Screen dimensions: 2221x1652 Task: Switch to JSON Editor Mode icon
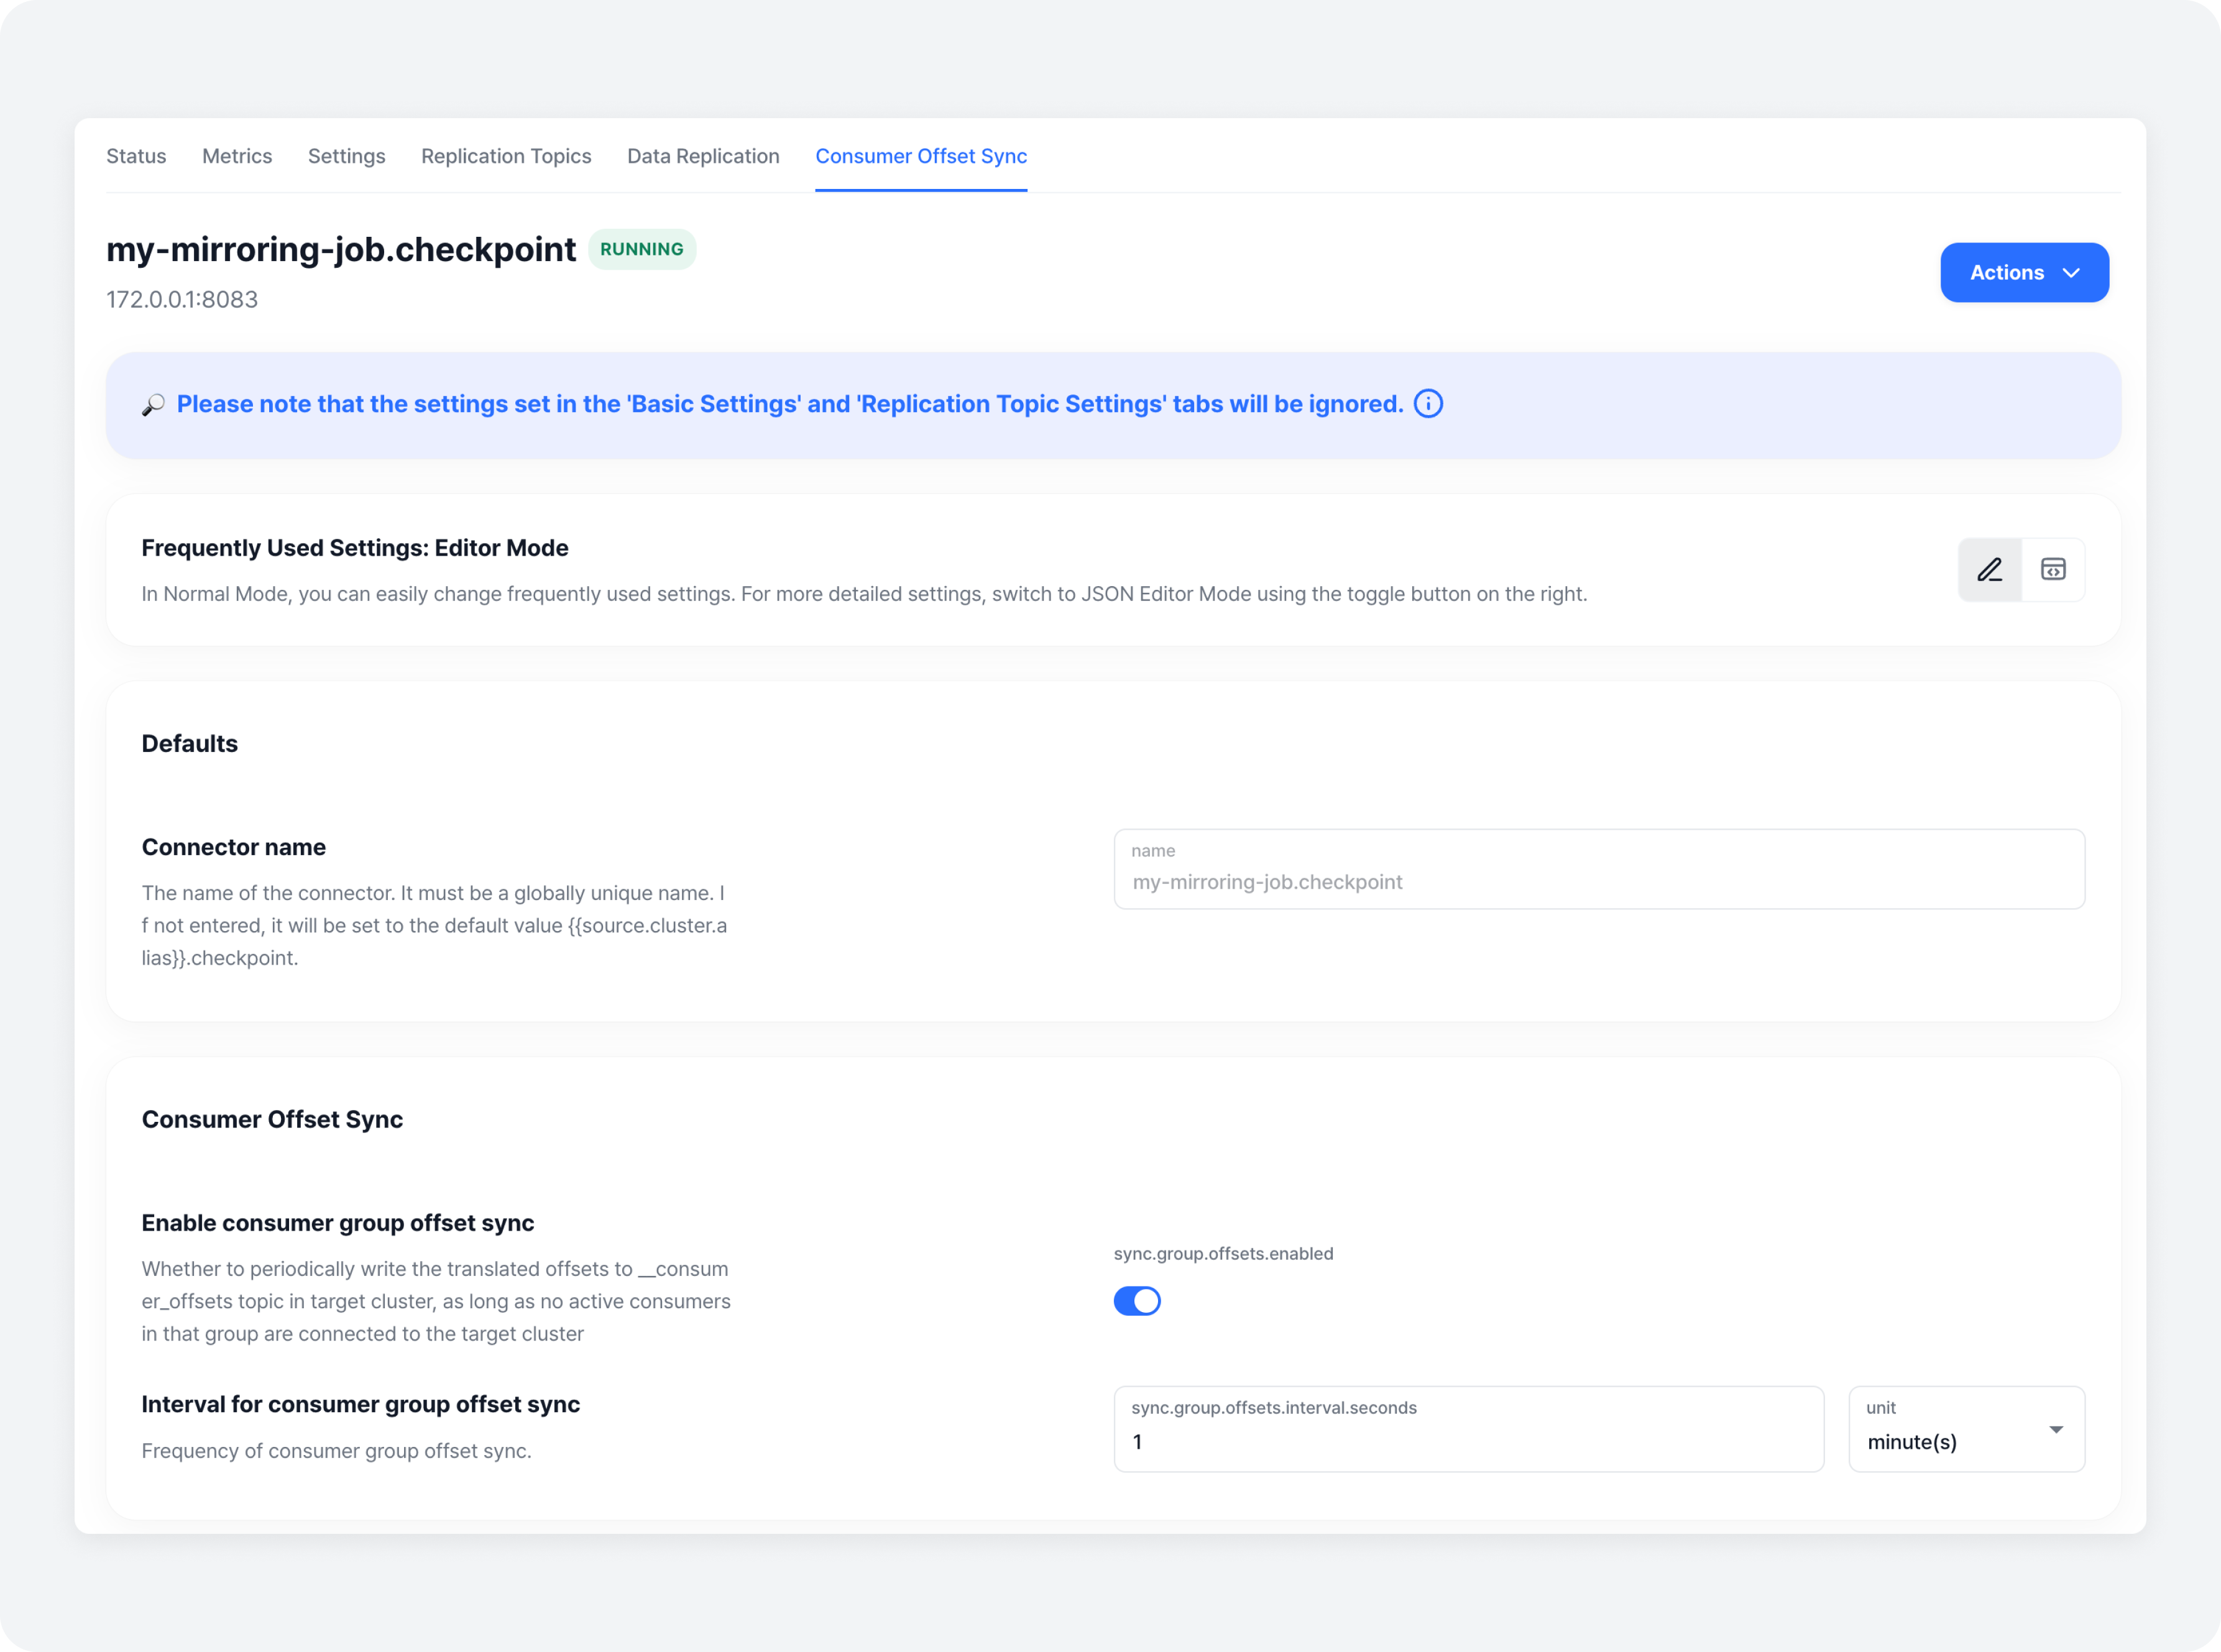(x=2053, y=570)
